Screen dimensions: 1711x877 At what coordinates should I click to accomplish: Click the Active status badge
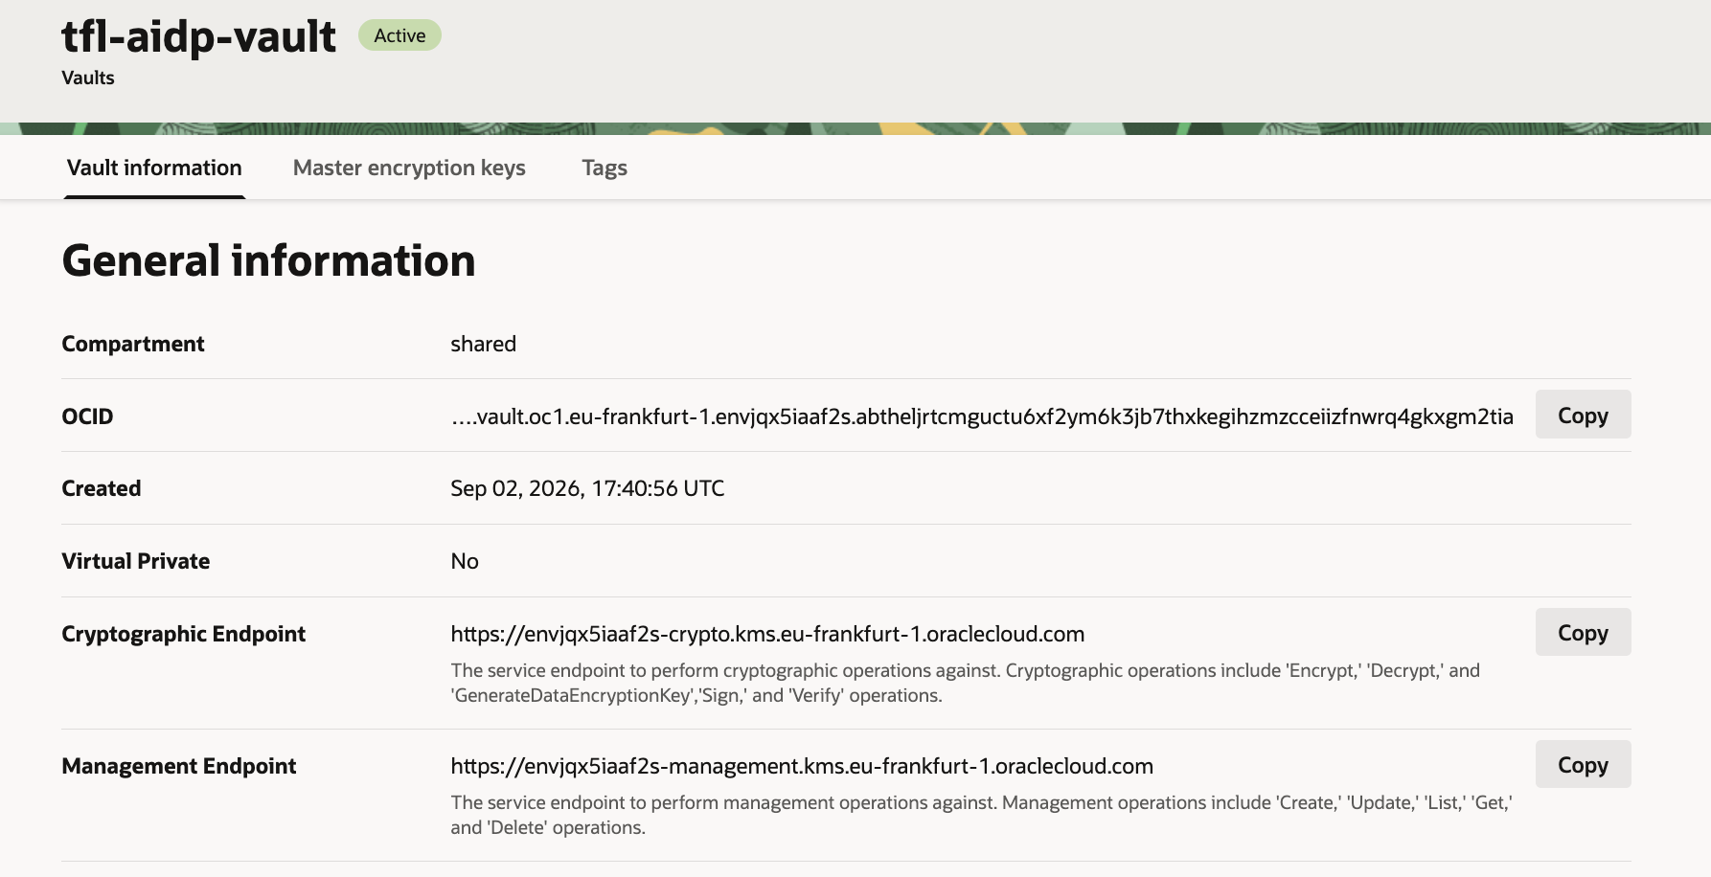click(399, 35)
